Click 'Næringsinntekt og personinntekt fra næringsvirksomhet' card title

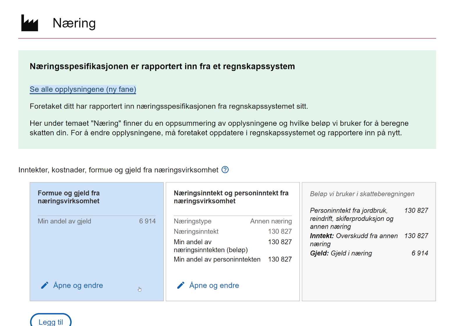coord(231,197)
